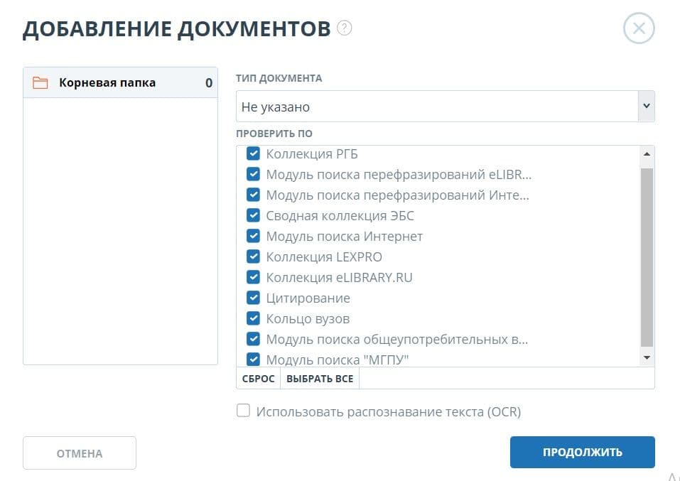Viewport: 680px width, 481px height.
Task: Close the add documents dialog
Action: point(638,28)
